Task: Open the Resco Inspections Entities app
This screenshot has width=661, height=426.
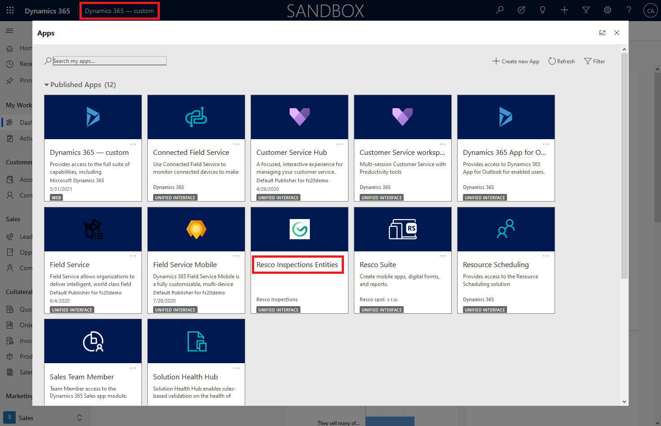Action: point(297,265)
